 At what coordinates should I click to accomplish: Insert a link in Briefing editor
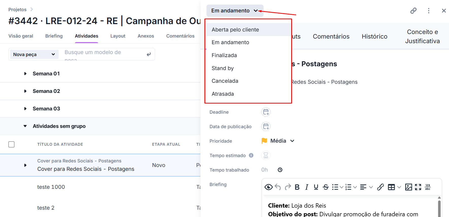[x=380, y=187]
